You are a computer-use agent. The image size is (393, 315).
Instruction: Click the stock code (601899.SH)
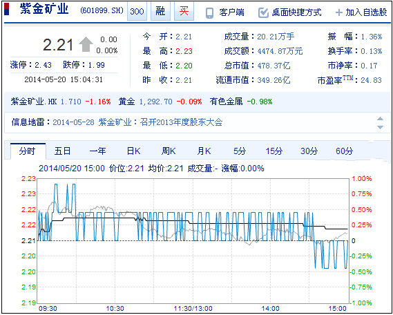click(x=102, y=11)
